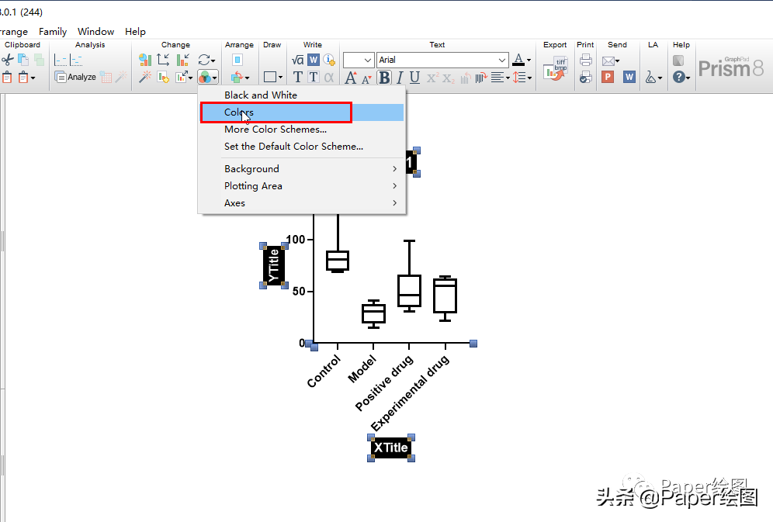Select Black and White color scheme
The image size is (773, 522).
pos(302,95)
